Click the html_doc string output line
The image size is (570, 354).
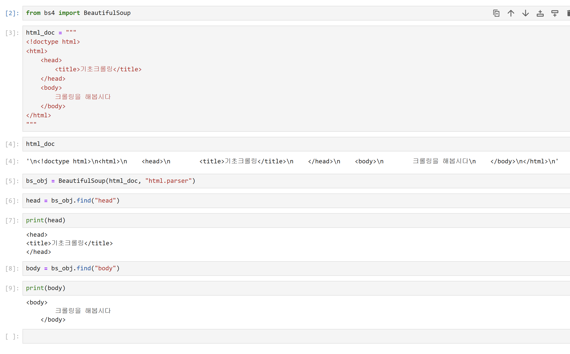coord(292,161)
